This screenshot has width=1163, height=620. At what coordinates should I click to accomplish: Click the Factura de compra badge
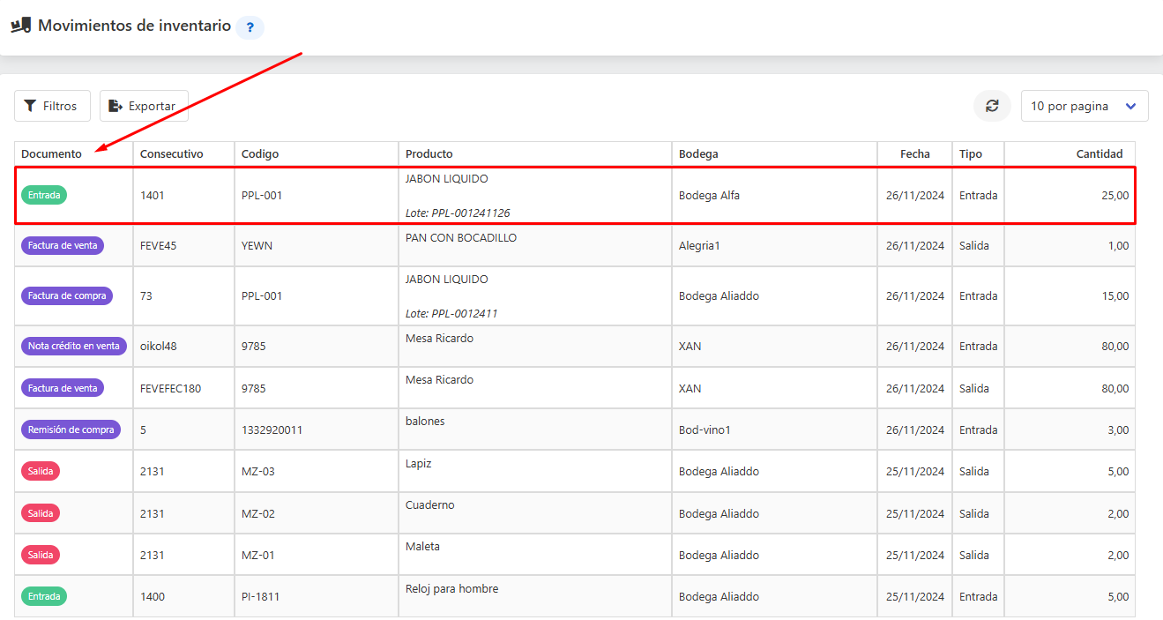[x=67, y=295]
